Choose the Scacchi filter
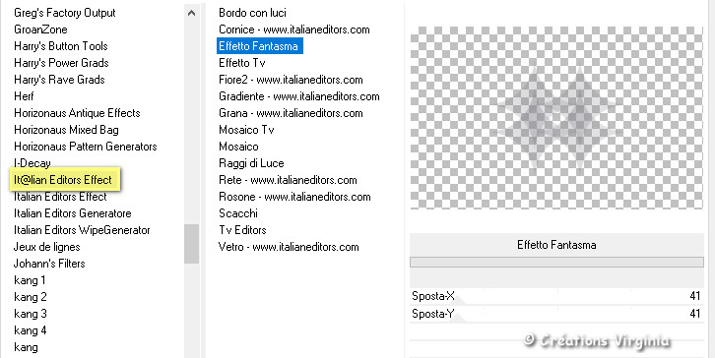Screen dimensions: 715x358 (238, 213)
